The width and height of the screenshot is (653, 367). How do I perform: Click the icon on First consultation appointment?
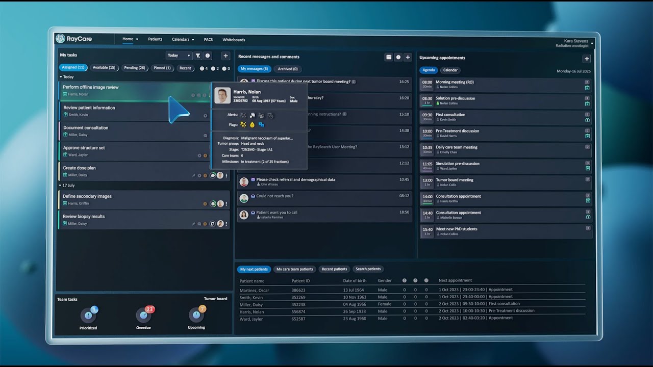click(x=587, y=120)
